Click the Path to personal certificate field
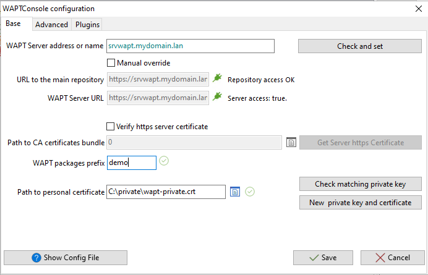428x275 pixels. 165,192
